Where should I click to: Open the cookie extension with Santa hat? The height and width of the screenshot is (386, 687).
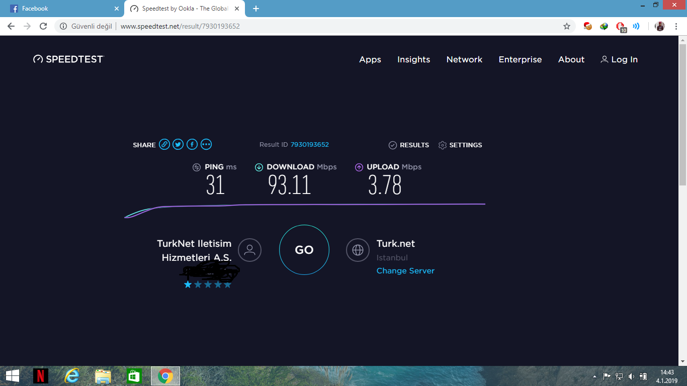pos(587,26)
